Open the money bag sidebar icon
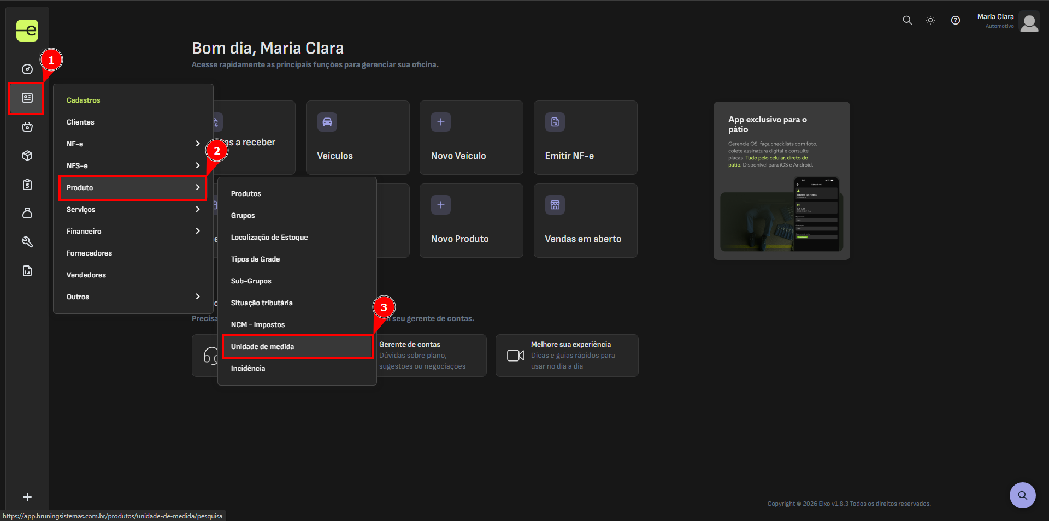 pyautogui.click(x=27, y=213)
